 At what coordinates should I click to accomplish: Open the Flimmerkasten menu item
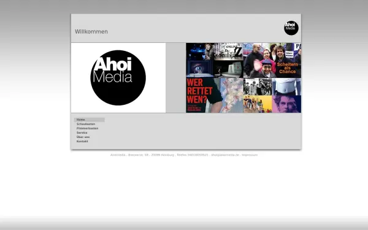87,128
